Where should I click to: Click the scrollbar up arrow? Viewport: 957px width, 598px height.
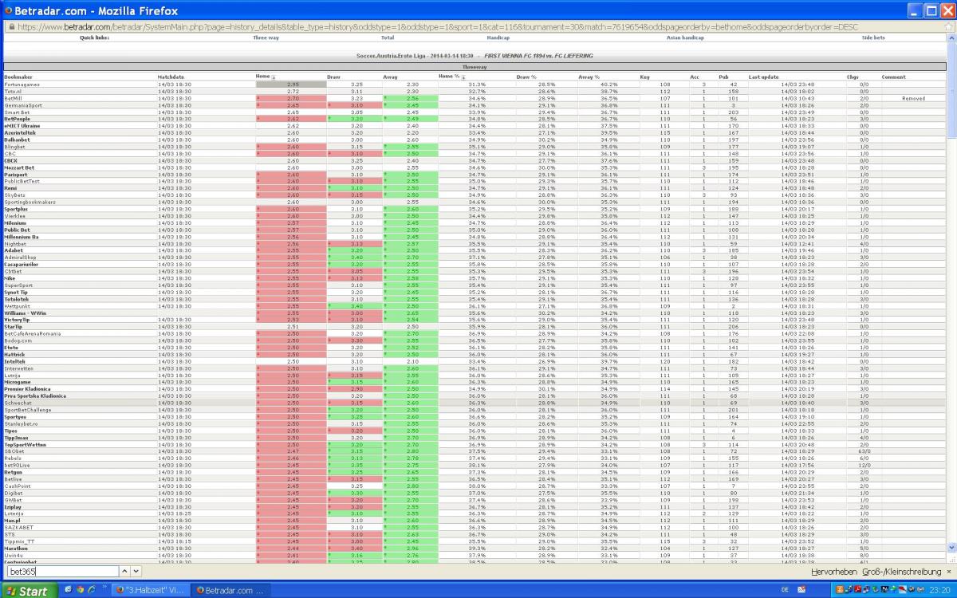pos(951,37)
